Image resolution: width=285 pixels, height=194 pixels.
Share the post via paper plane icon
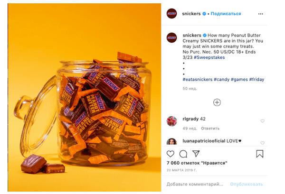coord(195,154)
